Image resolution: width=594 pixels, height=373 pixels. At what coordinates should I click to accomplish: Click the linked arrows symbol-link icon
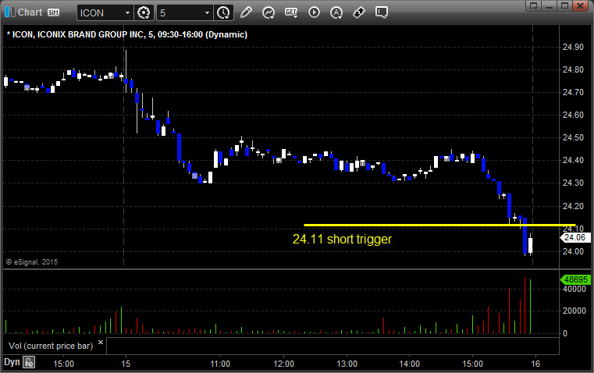click(x=359, y=12)
